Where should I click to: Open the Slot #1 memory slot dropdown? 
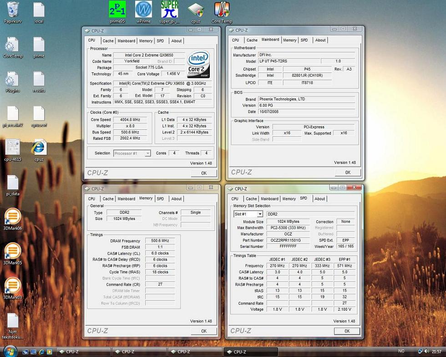(x=248, y=214)
